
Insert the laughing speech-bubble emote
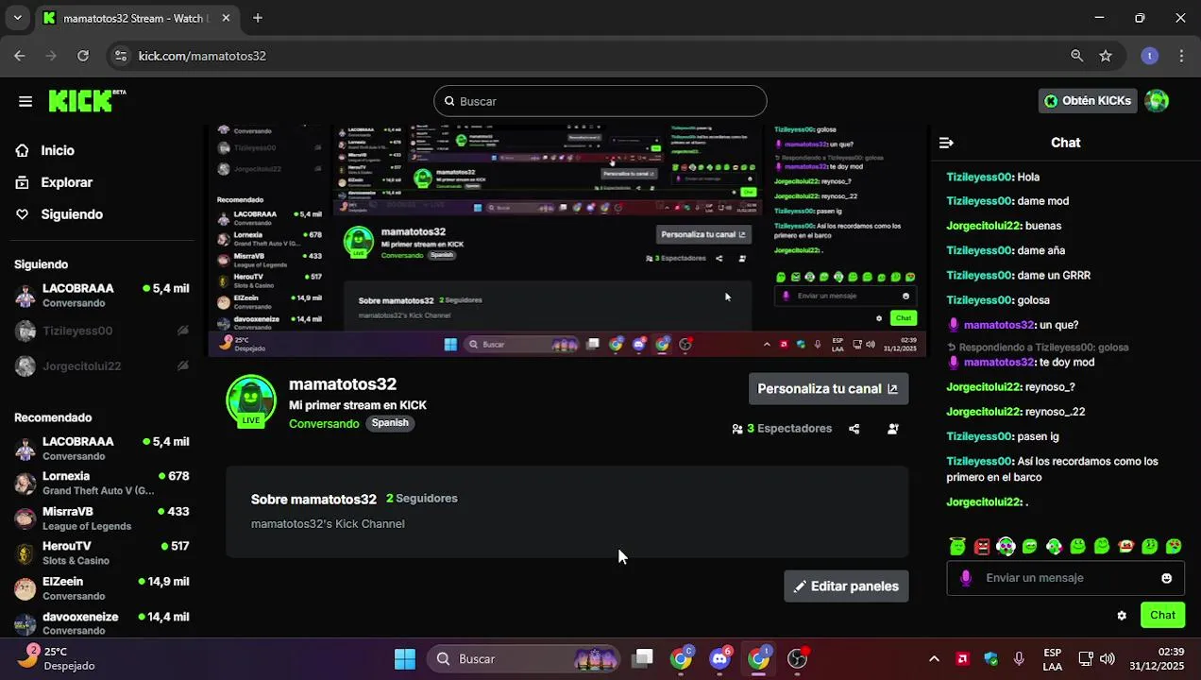click(x=1030, y=546)
